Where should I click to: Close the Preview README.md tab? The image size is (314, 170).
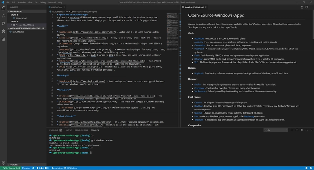point(206,7)
